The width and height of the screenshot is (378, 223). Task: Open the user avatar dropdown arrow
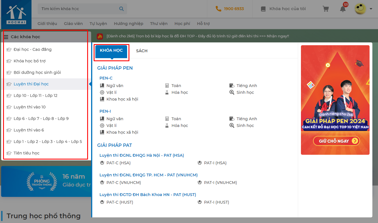point(371,9)
